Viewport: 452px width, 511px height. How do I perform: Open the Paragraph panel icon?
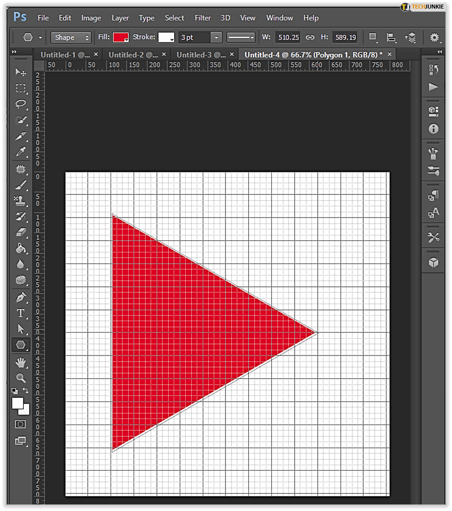click(x=433, y=195)
